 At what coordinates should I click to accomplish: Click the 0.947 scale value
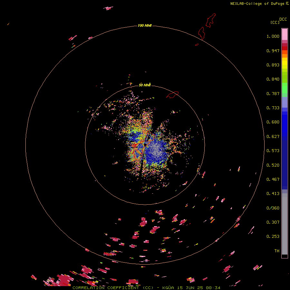(273, 51)
